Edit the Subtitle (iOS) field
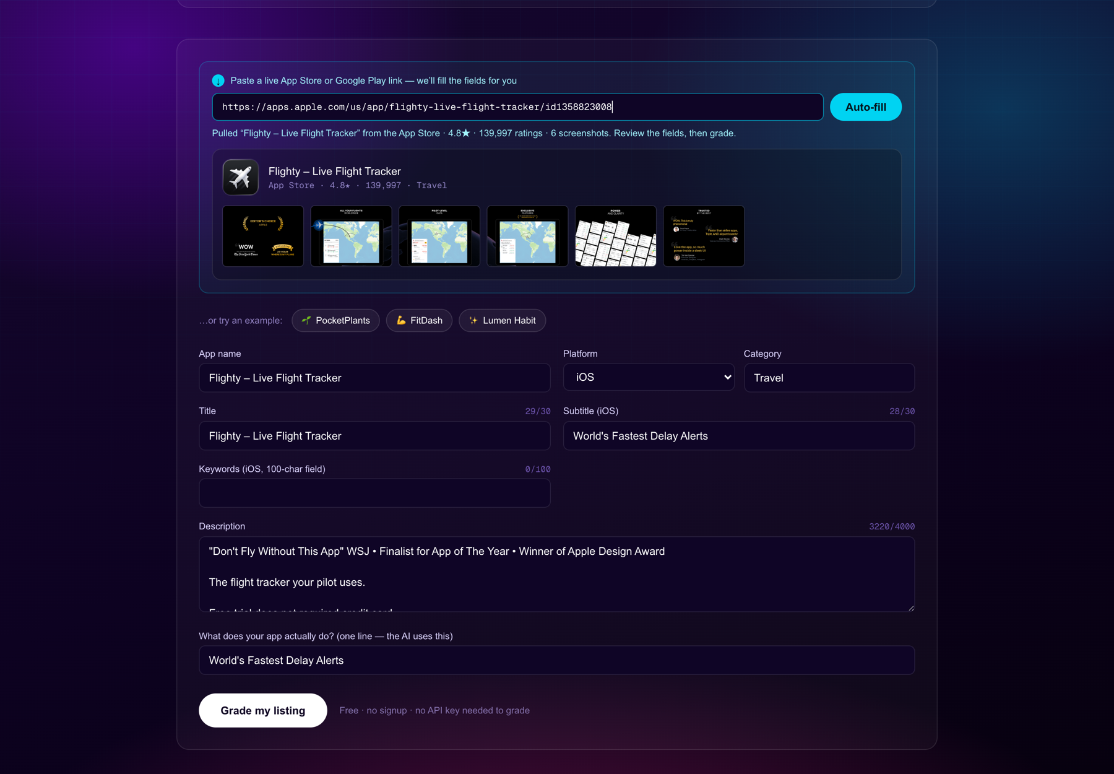The image size is (1114, 774). pos(739,436)
